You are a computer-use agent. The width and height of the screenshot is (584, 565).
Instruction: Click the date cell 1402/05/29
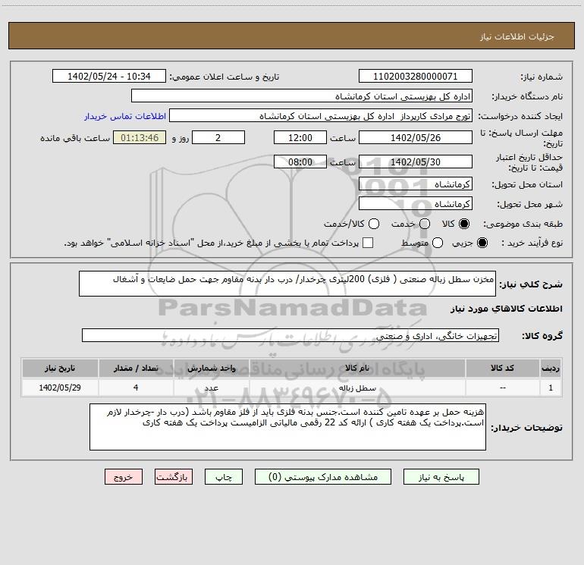coord(60,388)
